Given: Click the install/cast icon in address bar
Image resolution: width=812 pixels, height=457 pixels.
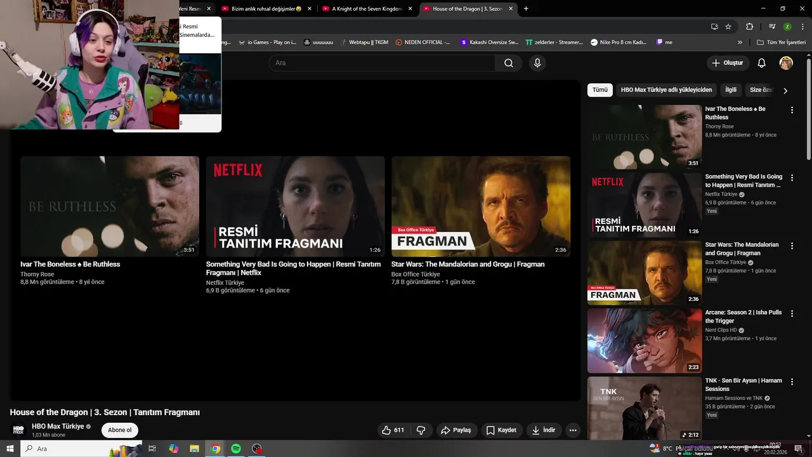Looking at the screenshot, I should click(x=714, y=27).
